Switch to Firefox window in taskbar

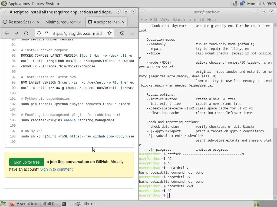click(35, 204)
